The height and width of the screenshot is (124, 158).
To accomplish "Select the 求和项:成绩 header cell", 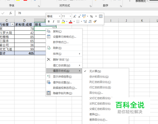I will pos(24,25).
